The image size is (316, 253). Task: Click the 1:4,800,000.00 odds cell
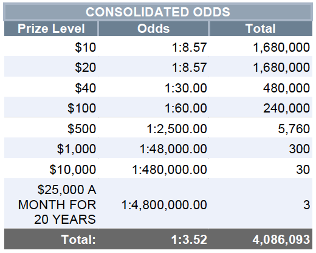pyautogui.click(x=154, y=204)
